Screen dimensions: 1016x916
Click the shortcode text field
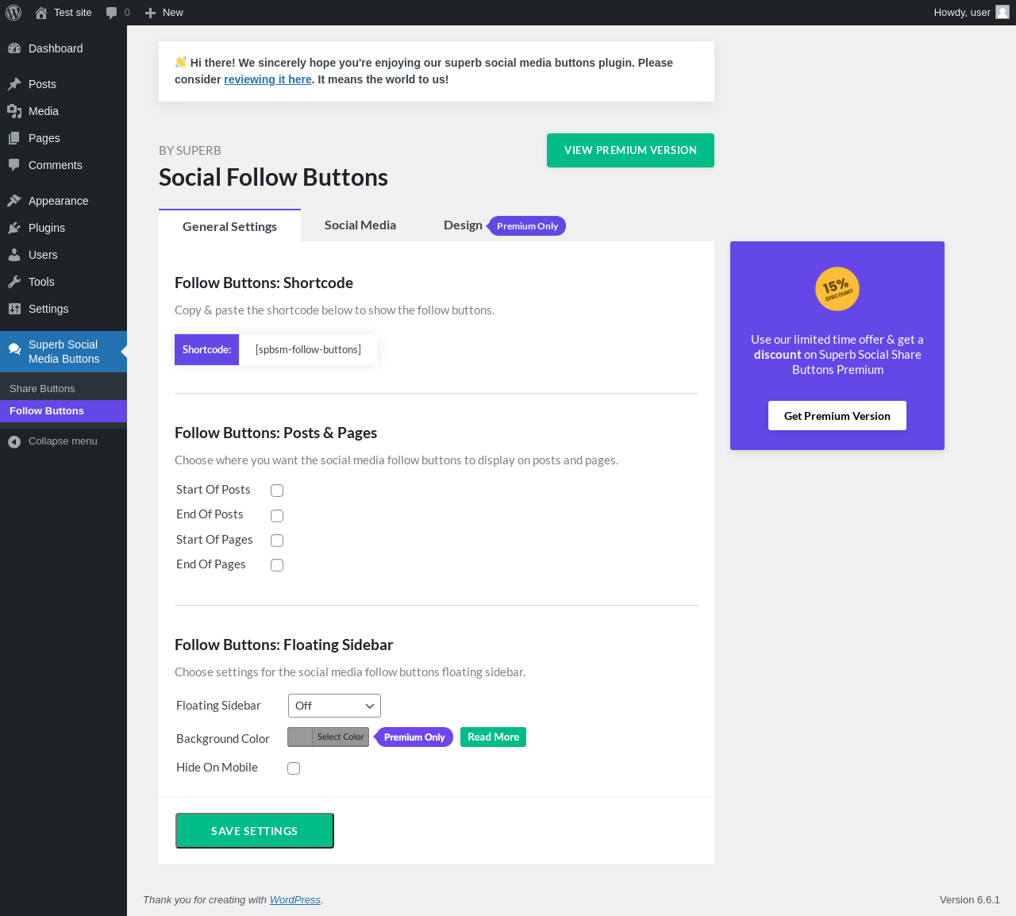pos(308,349)
